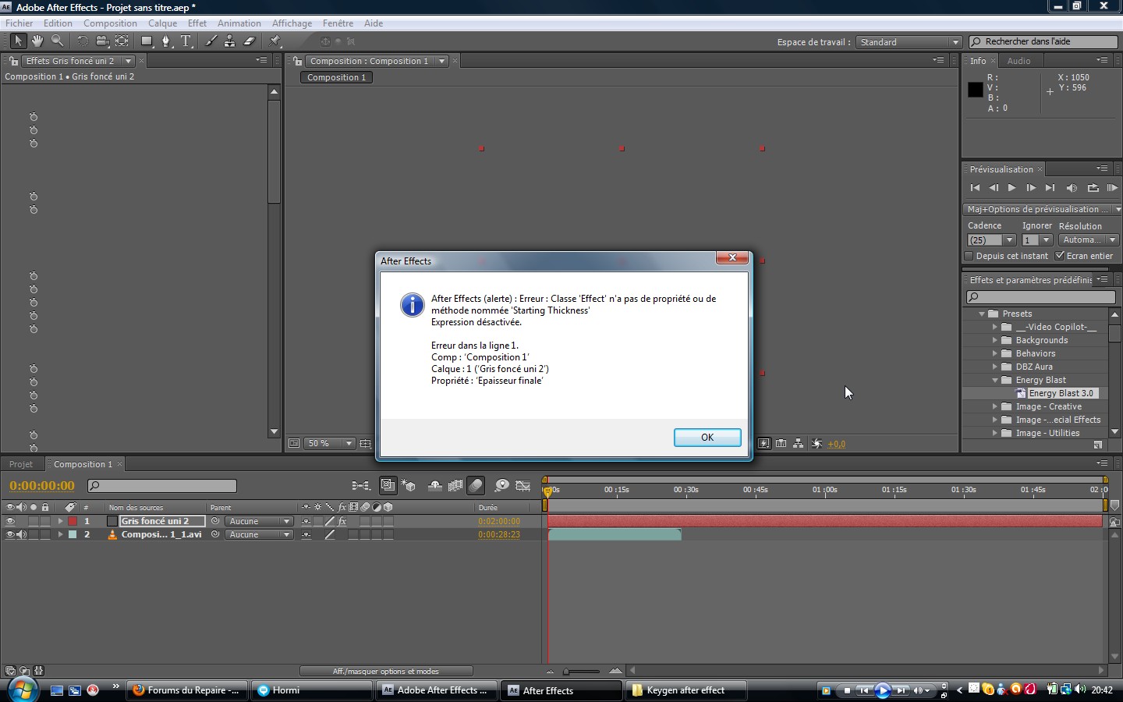Viewport: 1123px width, 702px height.
Task: Toggle Live Update in timeline
Action: tap(388, 486)
